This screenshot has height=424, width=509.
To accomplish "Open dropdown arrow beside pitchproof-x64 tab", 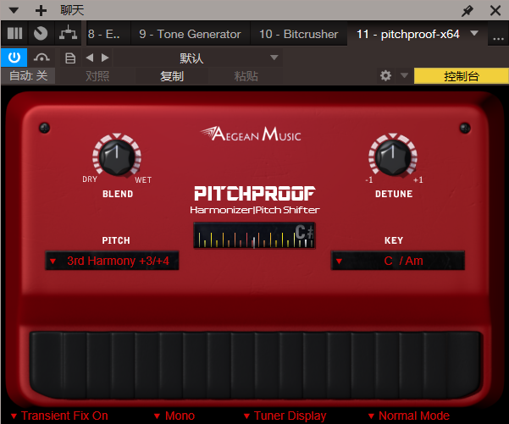I will 474,33.
